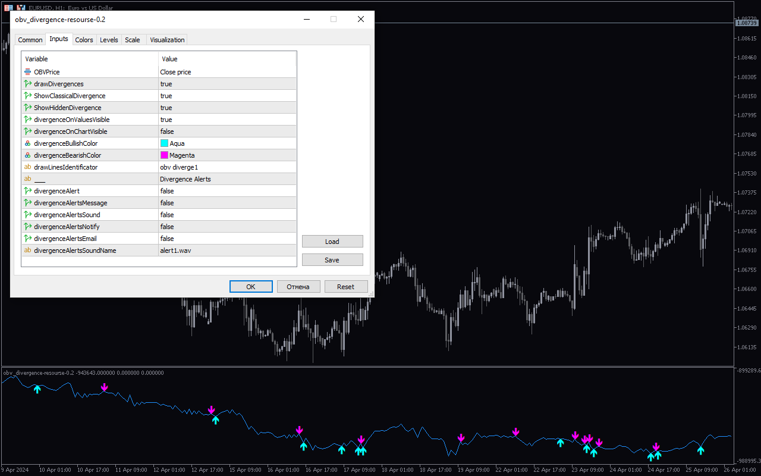This screenshot has width=761, height=476.
Task: Toggle divergenceAlert value false
Action: click(227, 191)
